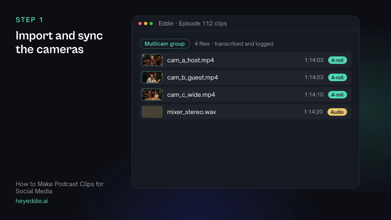Open the heyeddie.ai link
Viewport: 391px width, 220px height.
pos(32,201)
